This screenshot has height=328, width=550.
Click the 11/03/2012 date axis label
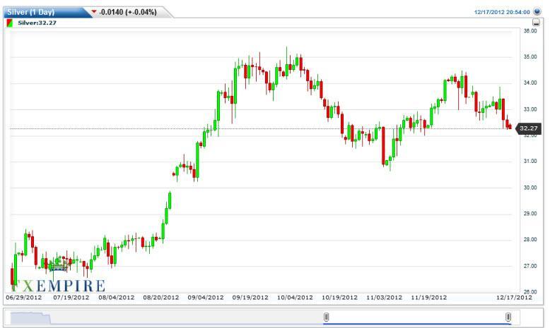tap(383, 297)
